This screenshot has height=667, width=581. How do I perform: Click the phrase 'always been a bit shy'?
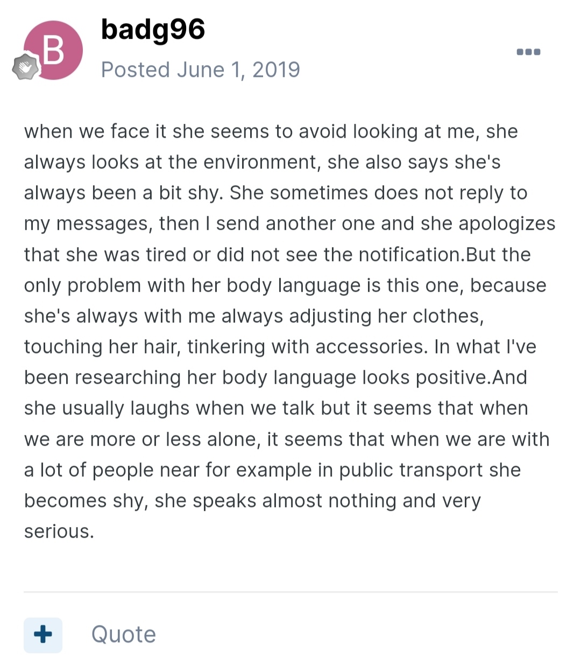(x=122, y=193)
